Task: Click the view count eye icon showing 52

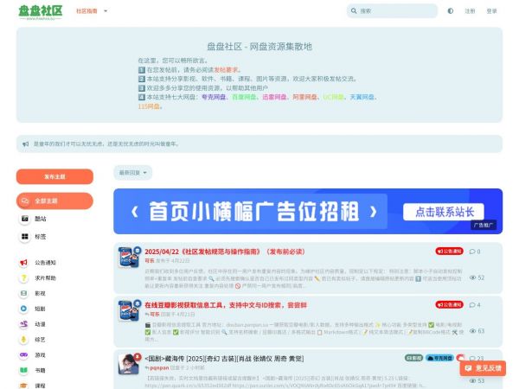Action: (472, 277)
